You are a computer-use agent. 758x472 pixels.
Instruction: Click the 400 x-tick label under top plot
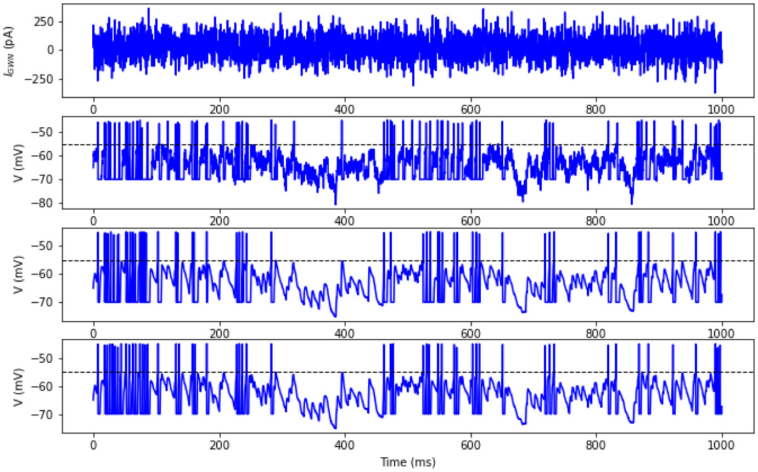point(345,109)
